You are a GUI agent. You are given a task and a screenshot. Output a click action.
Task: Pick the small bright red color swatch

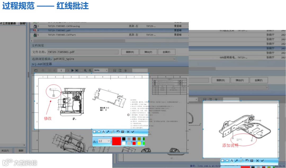pyautogui.click(x=134, y=143)
